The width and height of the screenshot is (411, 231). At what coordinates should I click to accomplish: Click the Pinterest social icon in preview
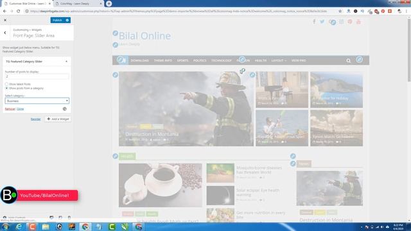[350, 22]
